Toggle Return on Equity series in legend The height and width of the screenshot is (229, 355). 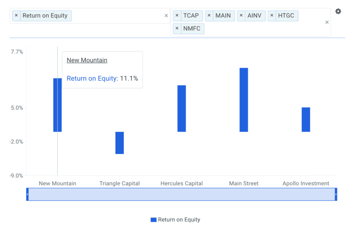pos(179,220)
